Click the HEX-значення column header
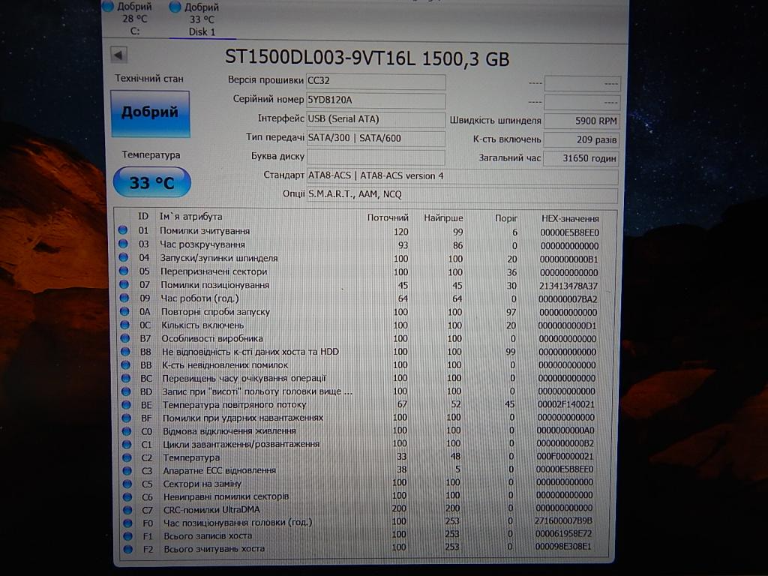 click(570, 218)
